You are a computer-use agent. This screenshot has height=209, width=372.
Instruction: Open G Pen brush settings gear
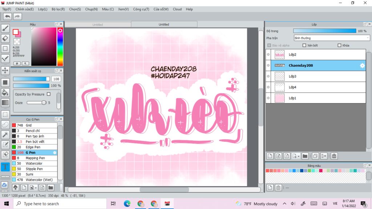(x=54, y=153)
